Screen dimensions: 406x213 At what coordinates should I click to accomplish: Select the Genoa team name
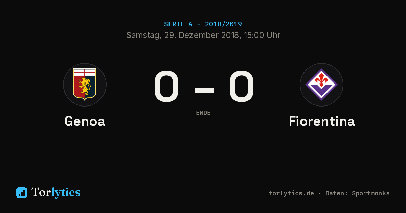(85, 121)
